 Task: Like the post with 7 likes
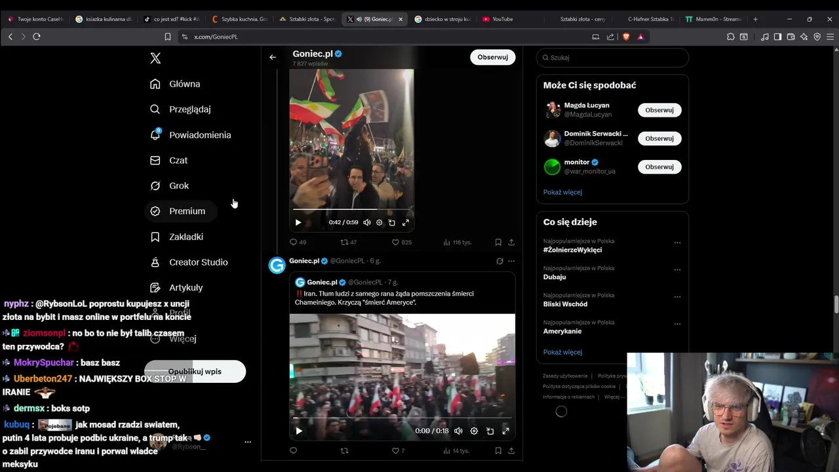coord(398,451)
